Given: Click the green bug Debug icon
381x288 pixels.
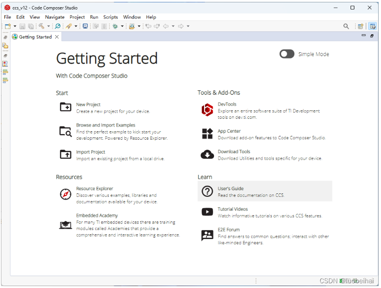Looking at the screenshot, I should 115,26.
